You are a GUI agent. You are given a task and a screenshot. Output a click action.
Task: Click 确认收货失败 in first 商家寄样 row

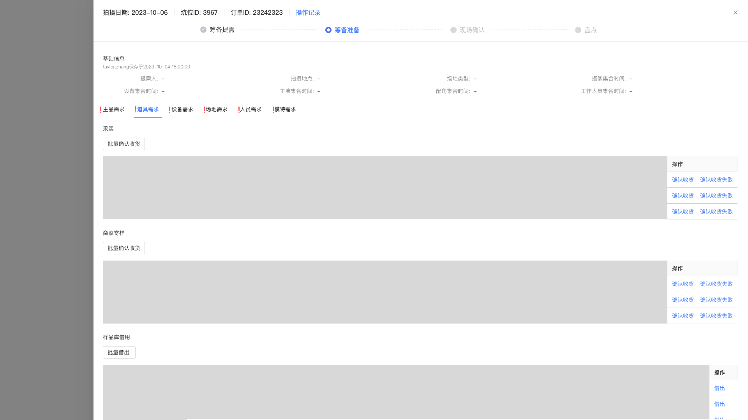point(716,284)
